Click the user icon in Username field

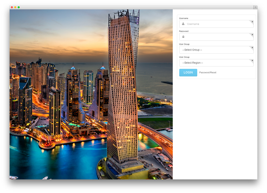coord(183,24)
